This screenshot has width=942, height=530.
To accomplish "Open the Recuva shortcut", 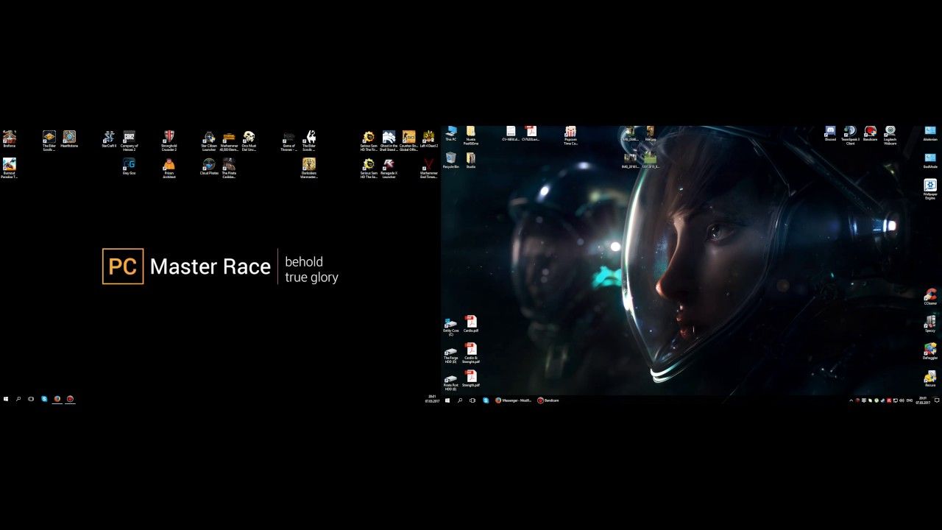I will coord(930,378).
